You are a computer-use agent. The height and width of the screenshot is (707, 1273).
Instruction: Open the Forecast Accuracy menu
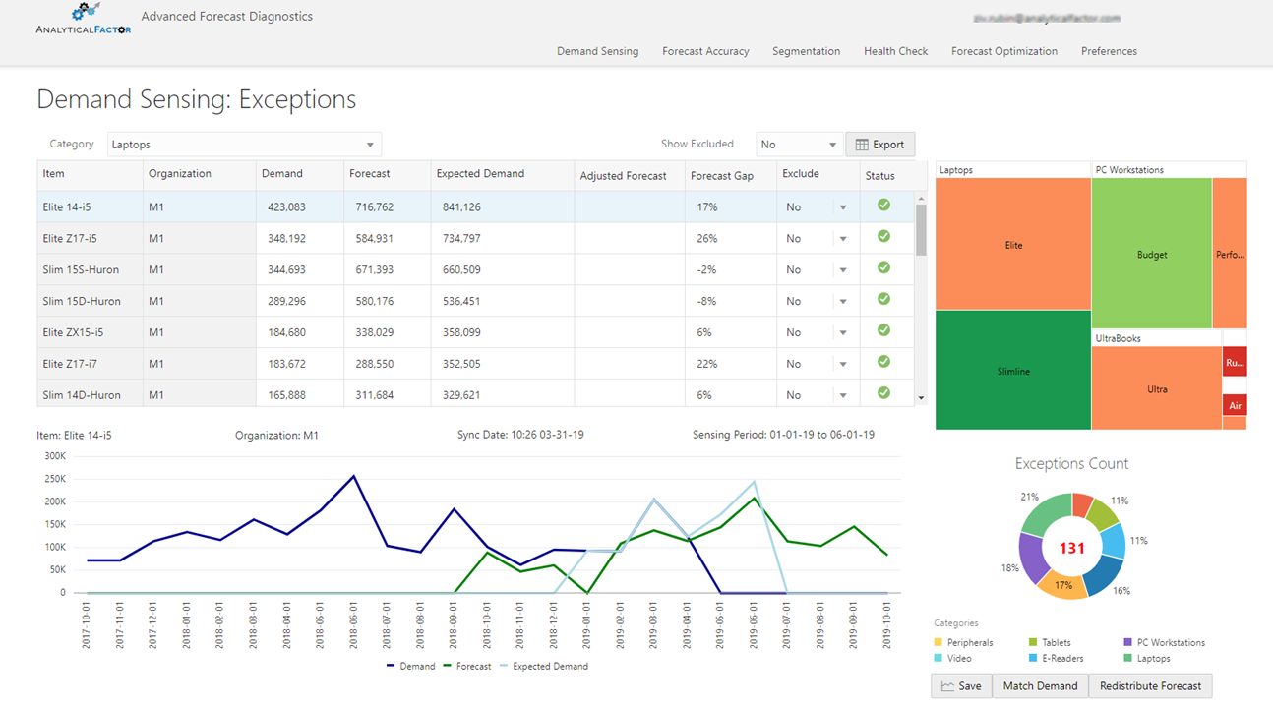click(705, 51)
